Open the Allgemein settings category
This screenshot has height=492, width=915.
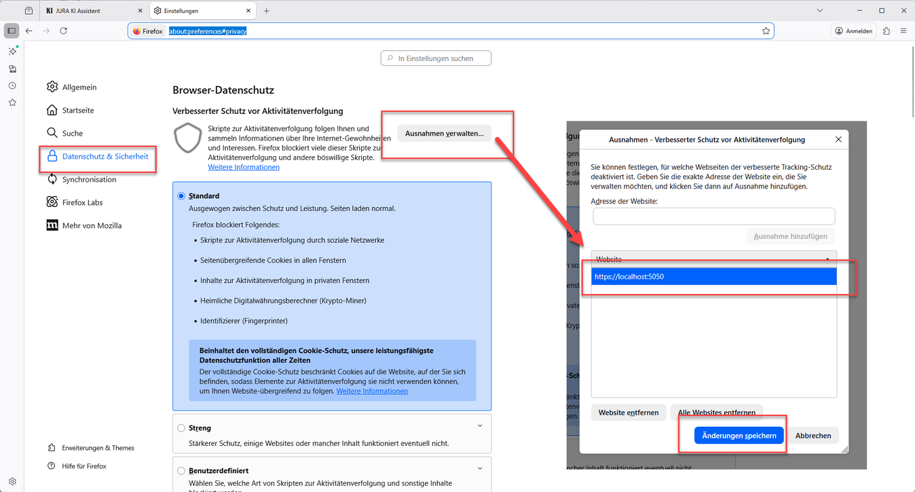tap(79, 87)
